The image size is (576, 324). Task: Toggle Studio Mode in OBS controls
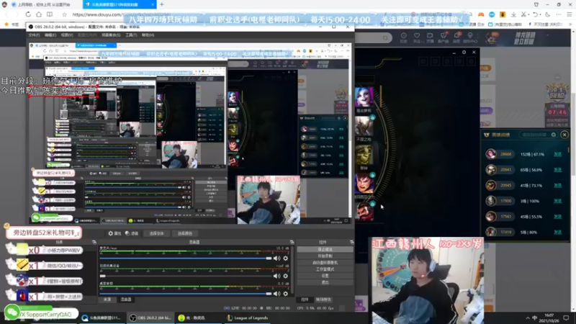coord(325,269)
